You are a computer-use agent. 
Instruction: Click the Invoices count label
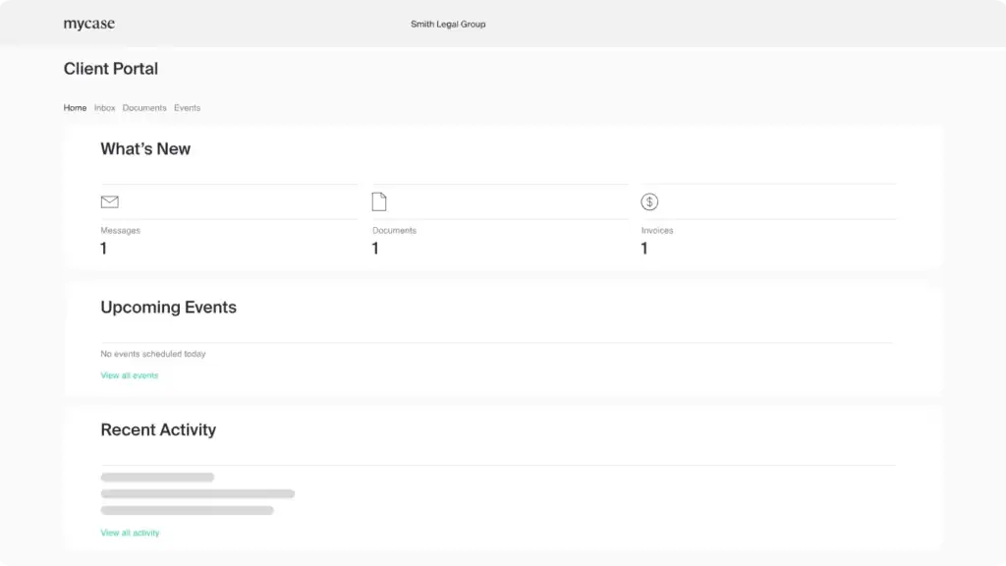657,230
